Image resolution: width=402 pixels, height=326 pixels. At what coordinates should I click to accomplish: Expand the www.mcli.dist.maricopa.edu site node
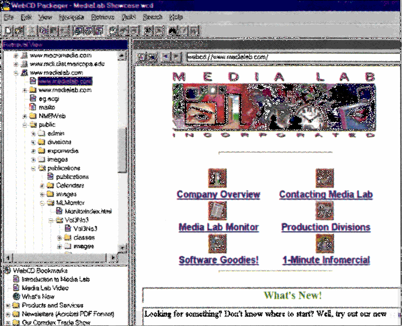point(16,64)
